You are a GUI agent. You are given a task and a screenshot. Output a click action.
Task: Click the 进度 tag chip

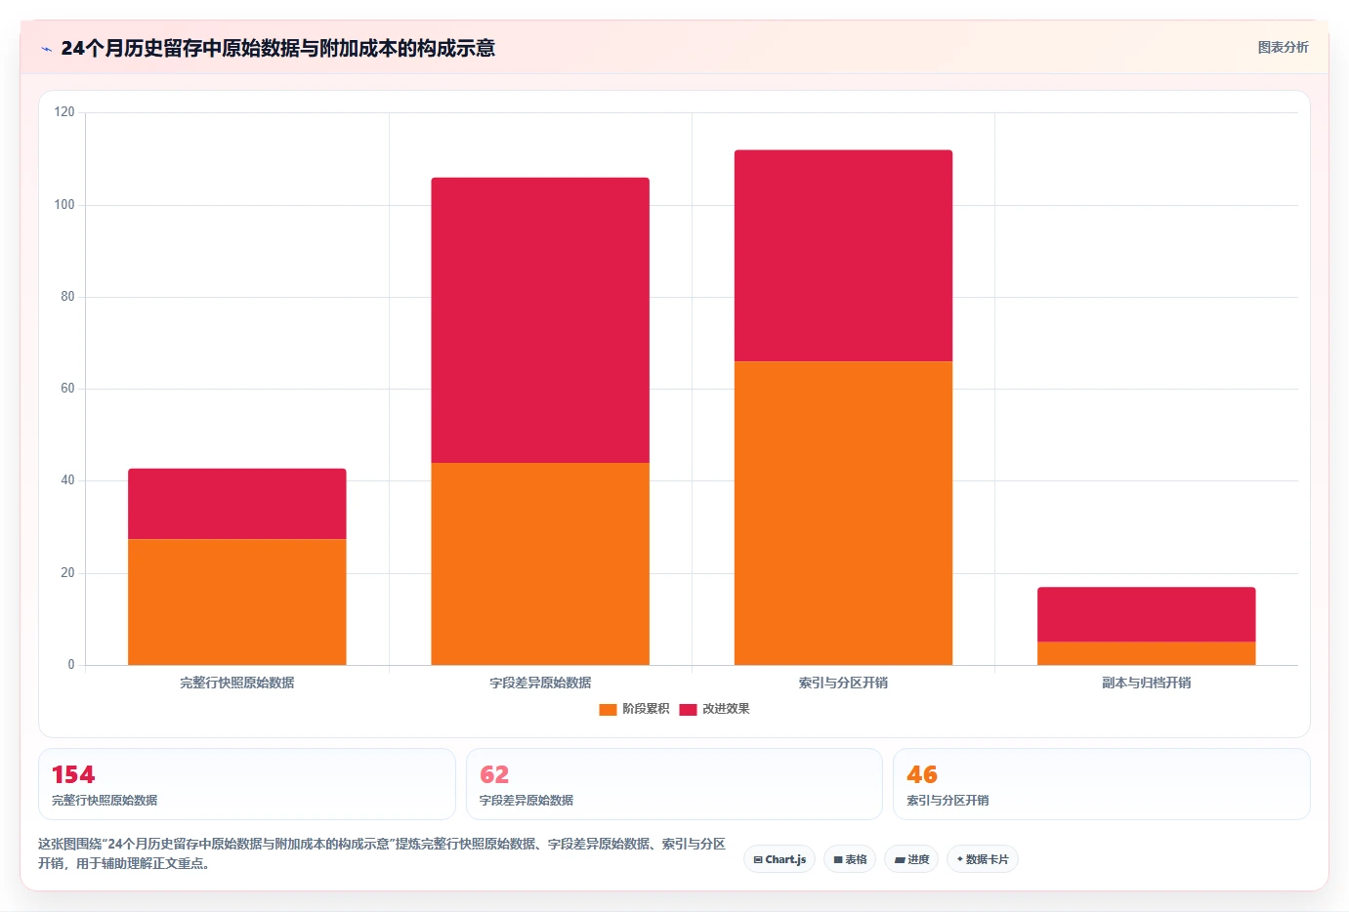912,859
